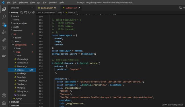Collapse all folders in explorer
This screenshot has width=185, height=107.
[x=33, y=12]
